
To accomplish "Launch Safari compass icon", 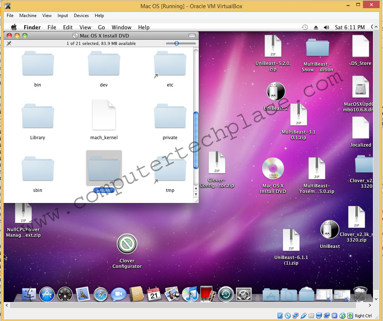I will coord(101,294).
